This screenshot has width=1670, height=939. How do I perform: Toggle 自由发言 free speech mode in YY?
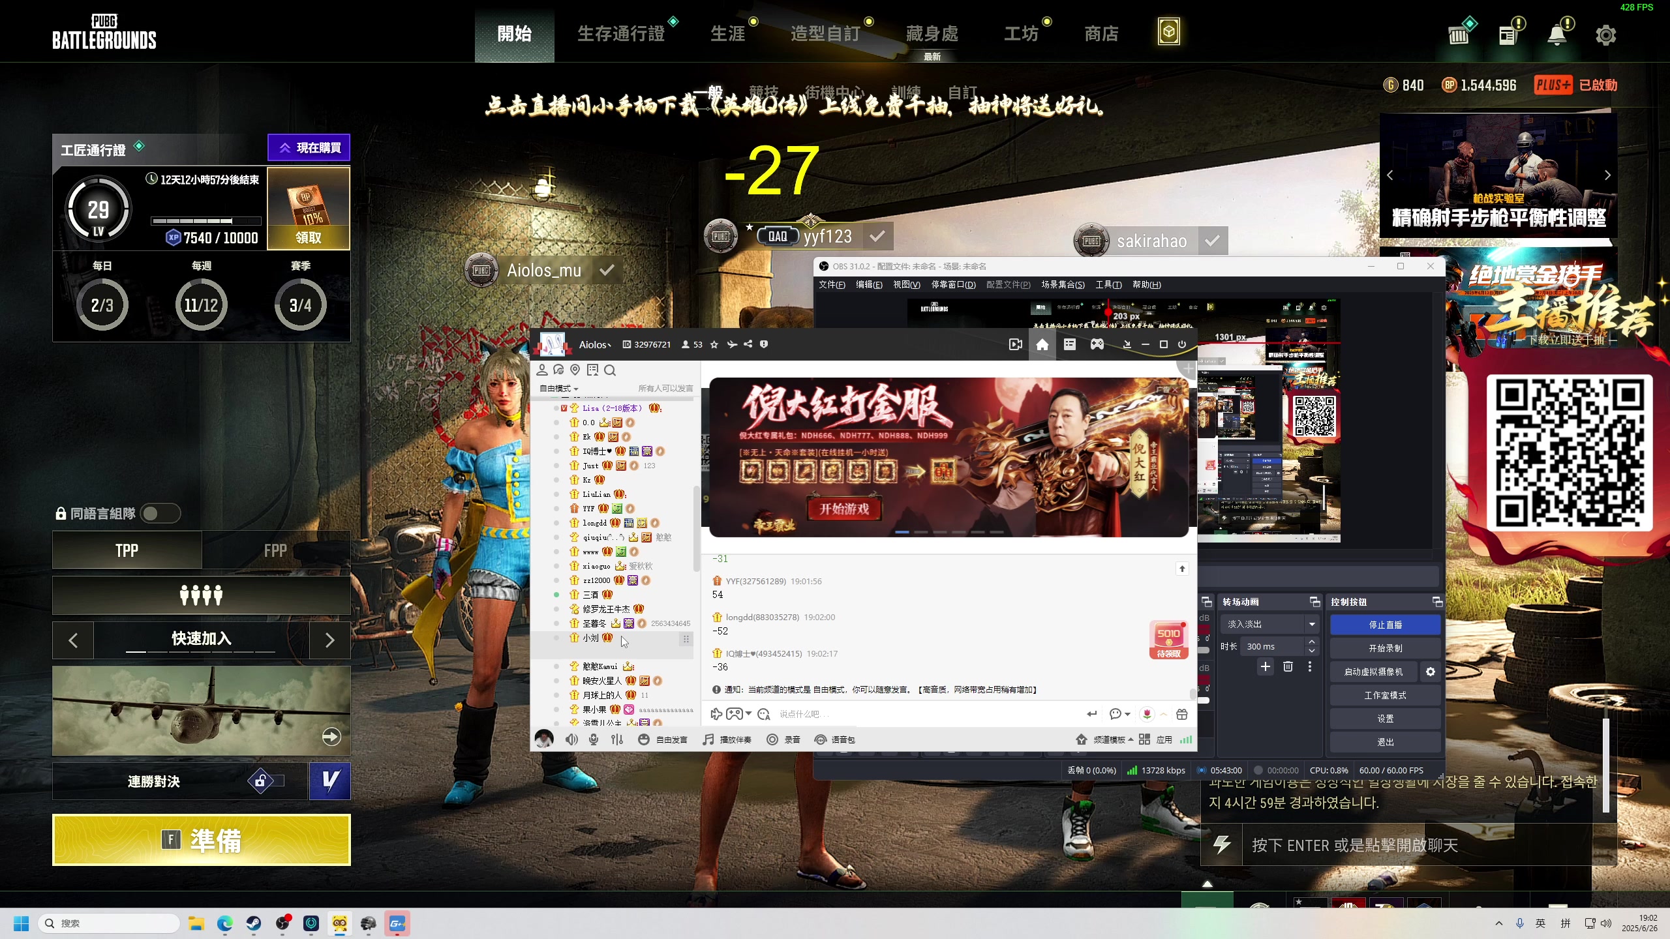click(662, 739)
